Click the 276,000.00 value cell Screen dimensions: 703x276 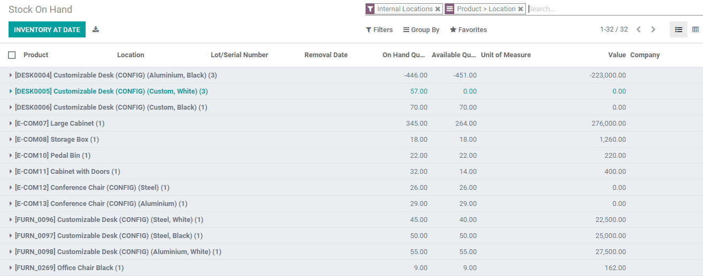(609, 124)
